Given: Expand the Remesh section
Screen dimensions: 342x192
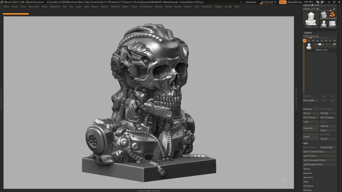Looking at the screenshot, I should [x=307, y=190].
